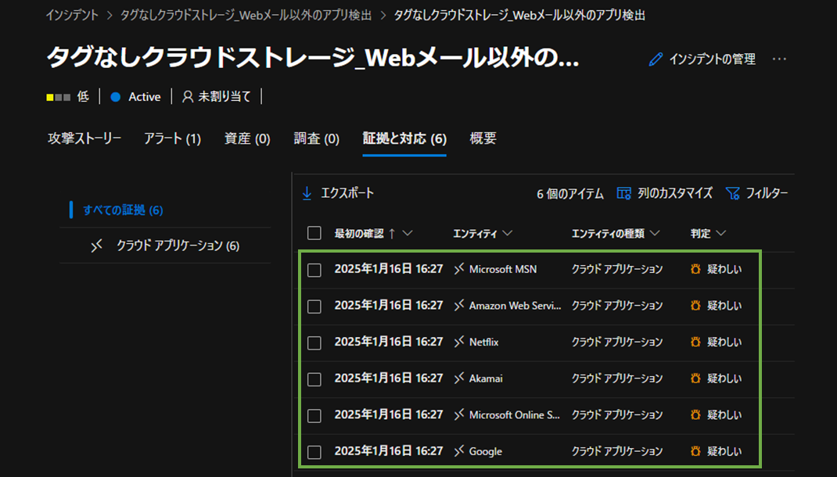The width and height of the screenshot is (837, 477).
Task: Click the Netflix entity name
Action: pyautogui.click(x=483, y=342)
